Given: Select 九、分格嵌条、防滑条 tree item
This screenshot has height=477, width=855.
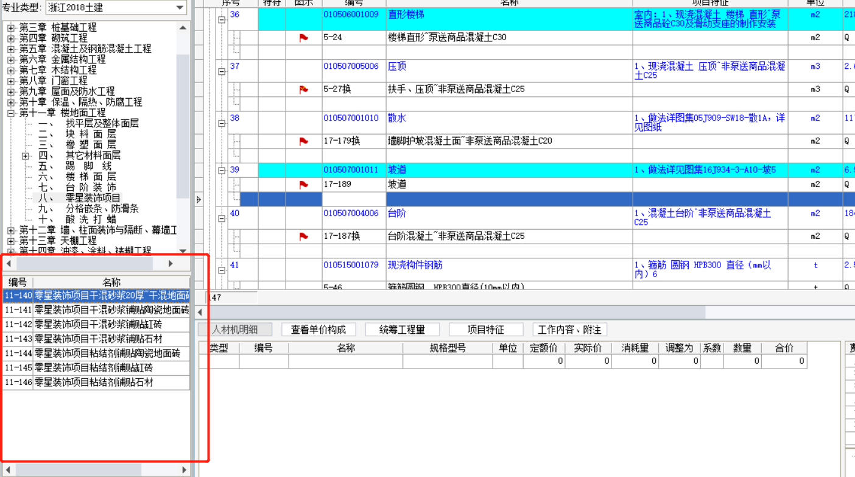Looking at the screenshot, I should 88,209.
